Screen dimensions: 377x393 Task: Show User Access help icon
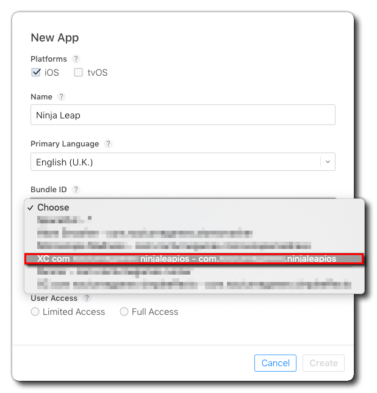click(87, 298)
